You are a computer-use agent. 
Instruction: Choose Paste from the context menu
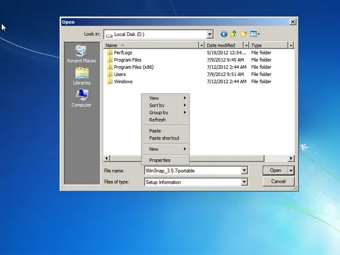click(x=165, y=130)
